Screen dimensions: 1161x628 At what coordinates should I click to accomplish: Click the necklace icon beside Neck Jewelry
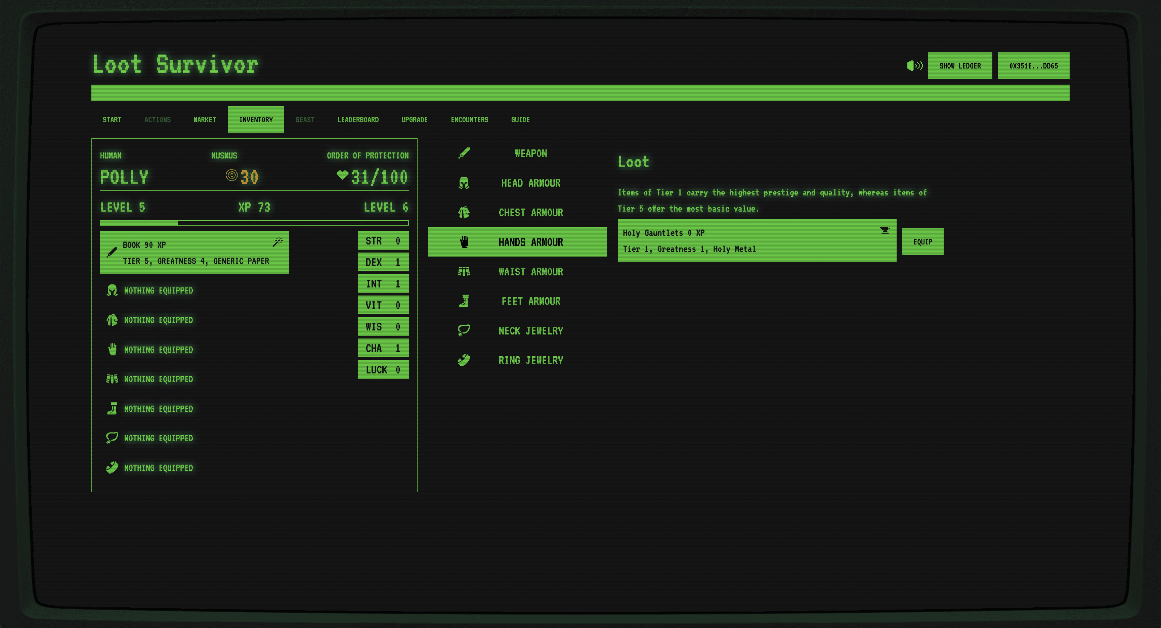[x=464, y=330]
